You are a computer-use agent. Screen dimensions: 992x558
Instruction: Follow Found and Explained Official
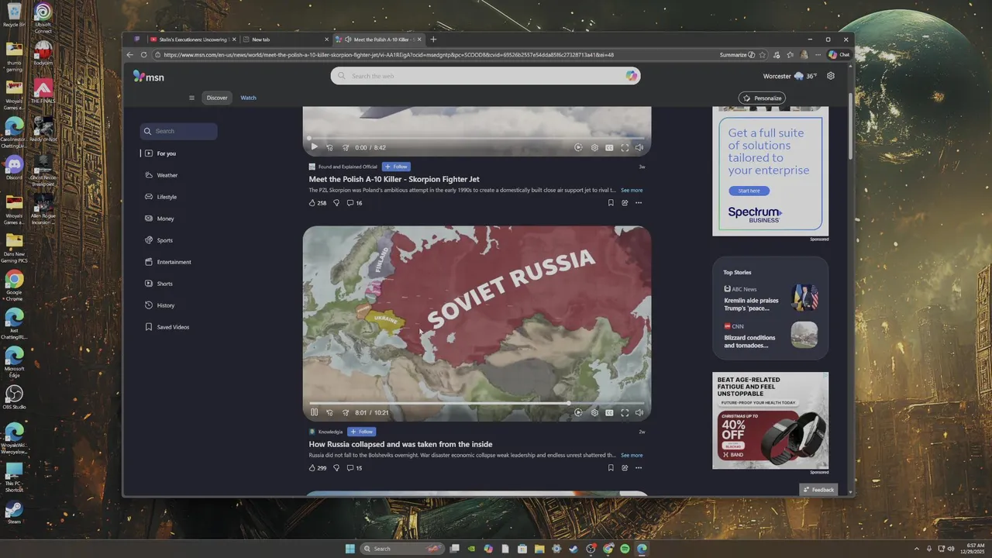coord(396,167)
